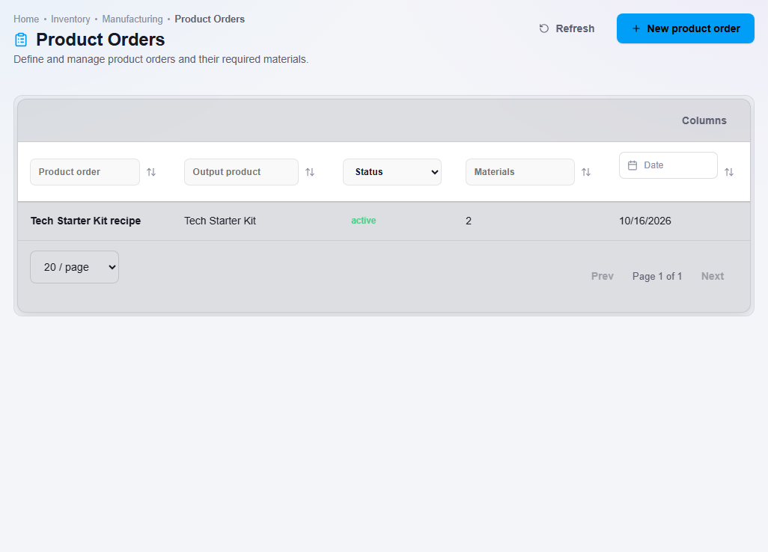Focus the Materials filter field
Viewport: 768px width, 552px height.
[x=519, y=172]
